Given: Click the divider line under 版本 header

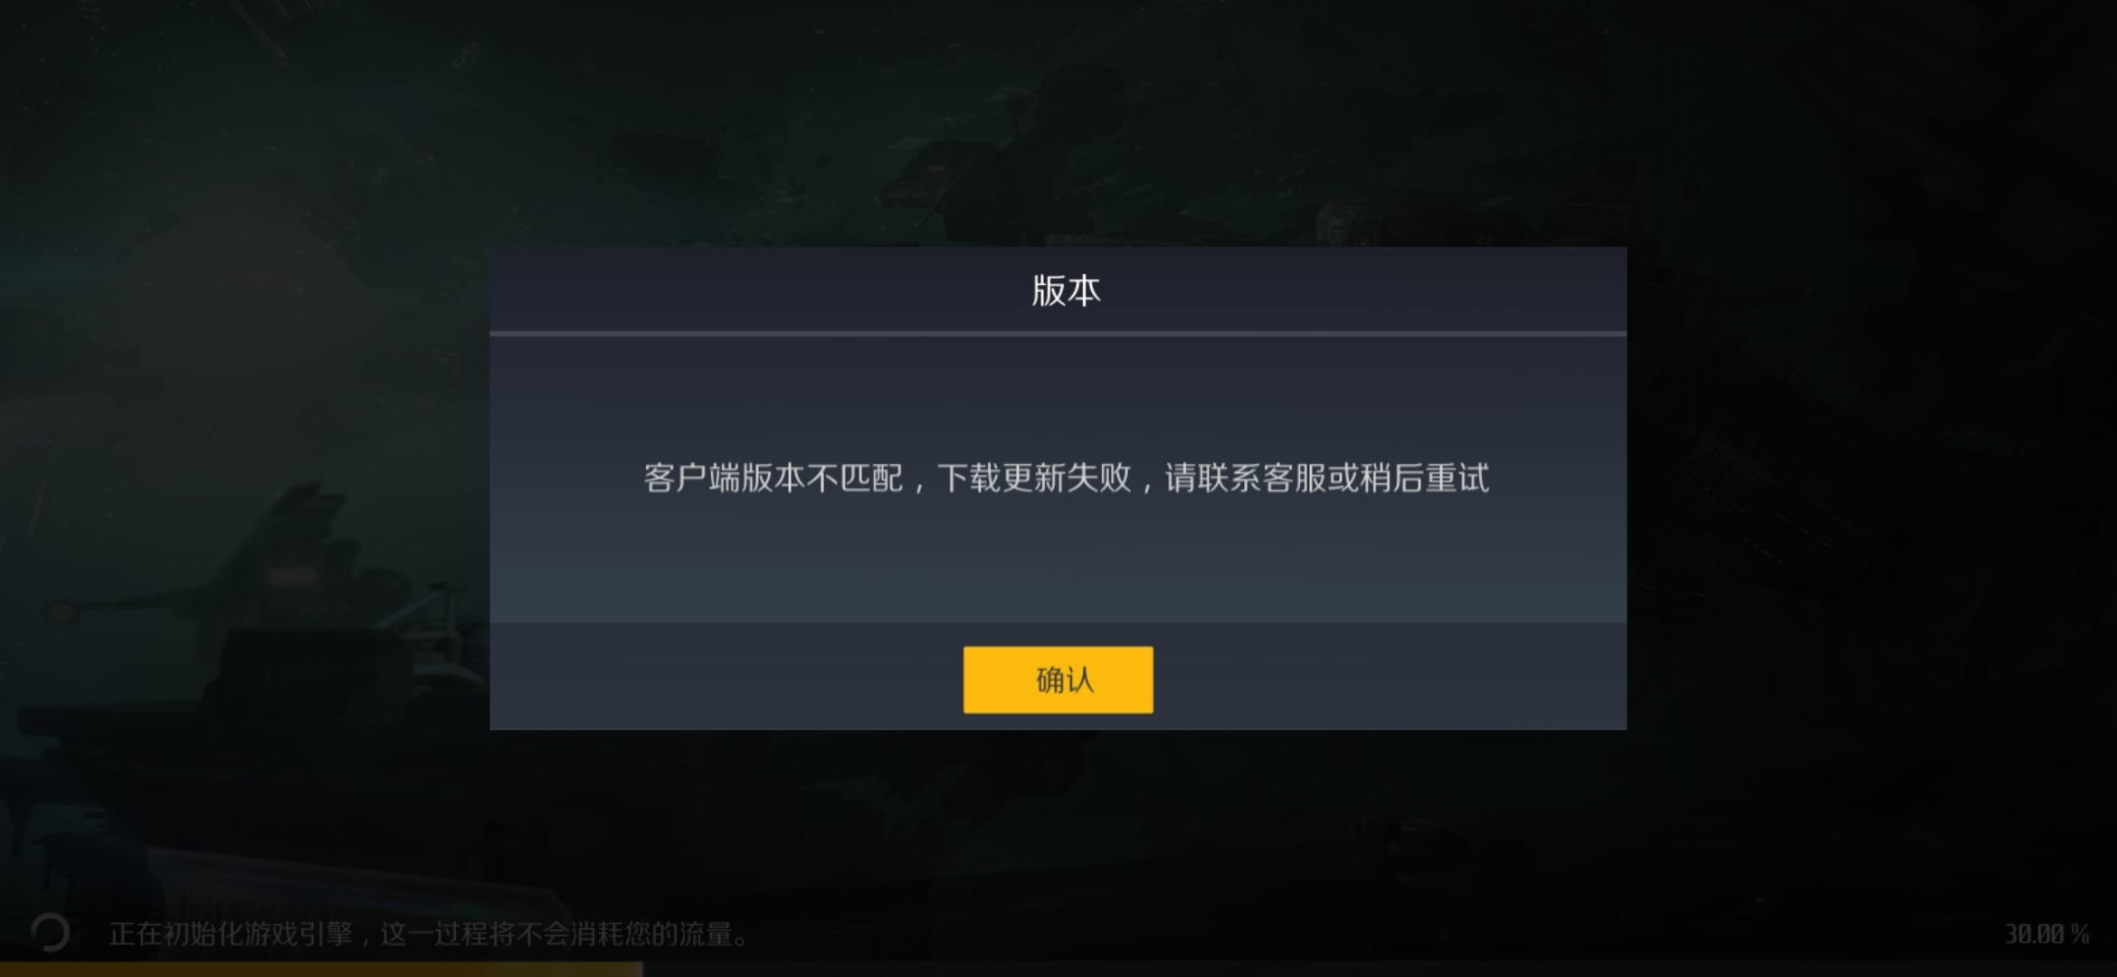Looking at the screenshot, I should [x=1058, y=334].
